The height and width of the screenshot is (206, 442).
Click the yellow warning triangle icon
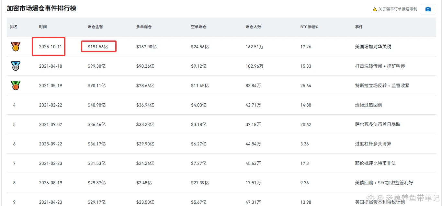tap(375, 9)
